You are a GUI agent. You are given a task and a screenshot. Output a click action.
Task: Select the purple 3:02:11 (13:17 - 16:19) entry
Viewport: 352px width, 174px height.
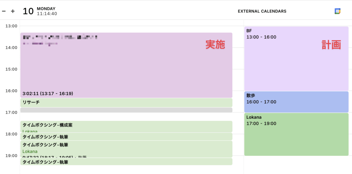(x=126, y=65)
